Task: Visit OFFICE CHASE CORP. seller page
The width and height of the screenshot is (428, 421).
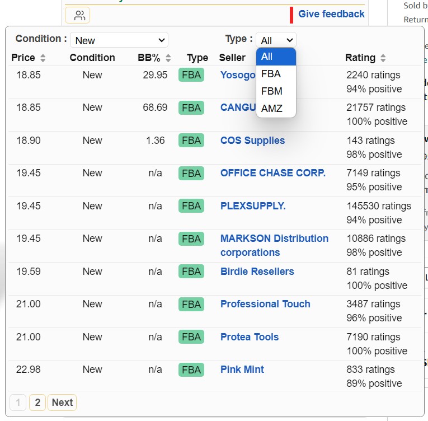Action: tap(273, 173)
